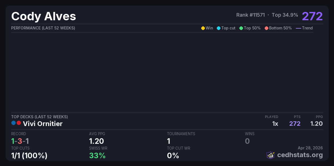The image size is (334, 166).
Task: Click the 1/1 (100%) top cuts value
Action: tap(29, 155)
